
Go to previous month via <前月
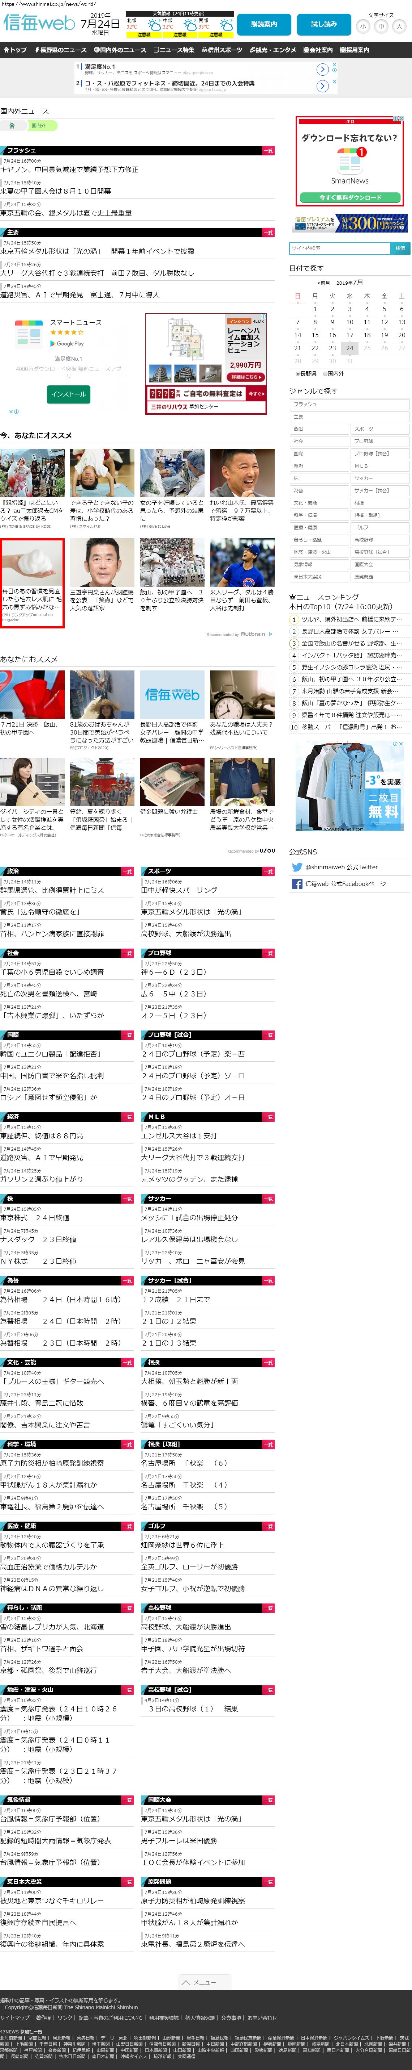click(323, 283)
